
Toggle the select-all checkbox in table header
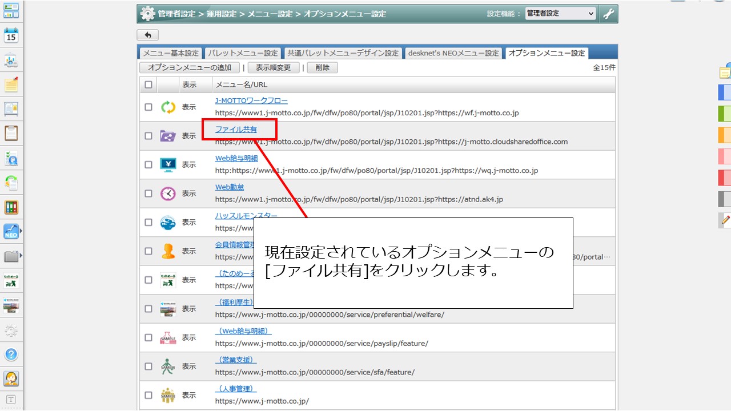148,84
